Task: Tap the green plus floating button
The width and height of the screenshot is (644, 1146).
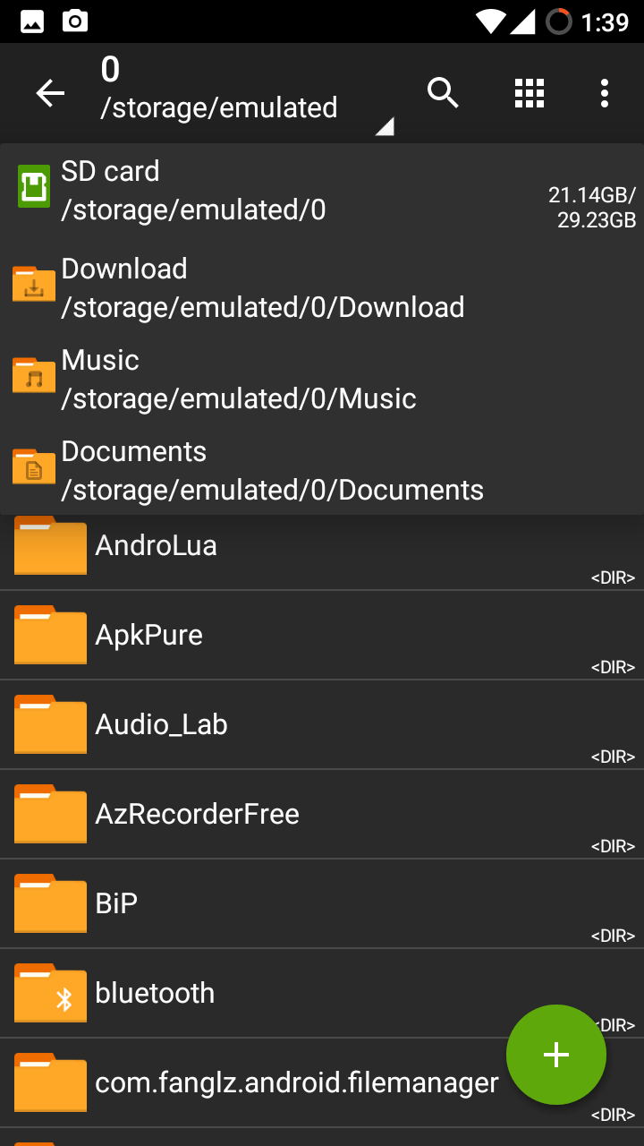Action: coord(556,1055)
